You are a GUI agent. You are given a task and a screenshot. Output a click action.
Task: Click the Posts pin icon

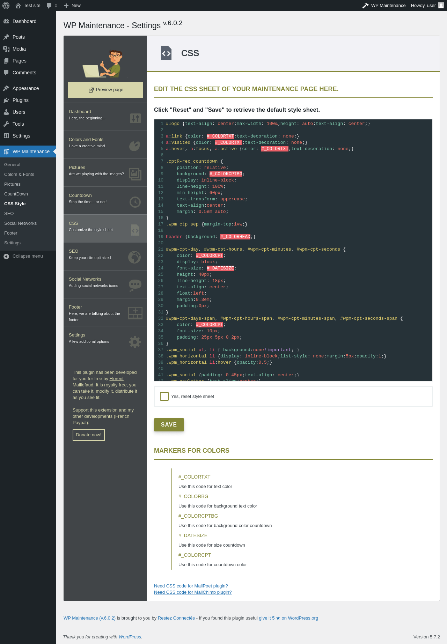coord(6,37)
